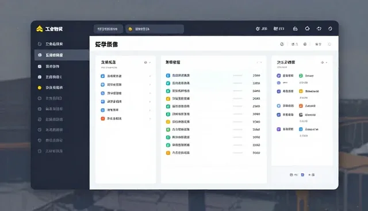This screenshot has width=368, height=211.
Task: Click the green icon in the right card
Action: click(x=301, y=76)
